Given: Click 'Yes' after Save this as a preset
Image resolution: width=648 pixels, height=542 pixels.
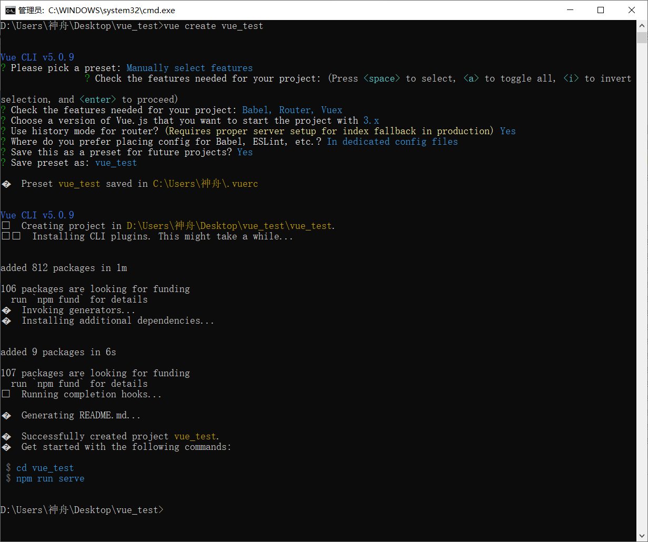Looking at the screenshot, I should (245, 152).
